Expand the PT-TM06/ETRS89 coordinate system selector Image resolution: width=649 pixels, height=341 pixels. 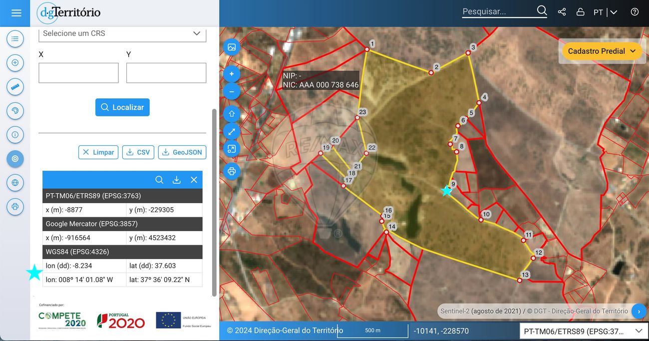(x=583, y=331)
